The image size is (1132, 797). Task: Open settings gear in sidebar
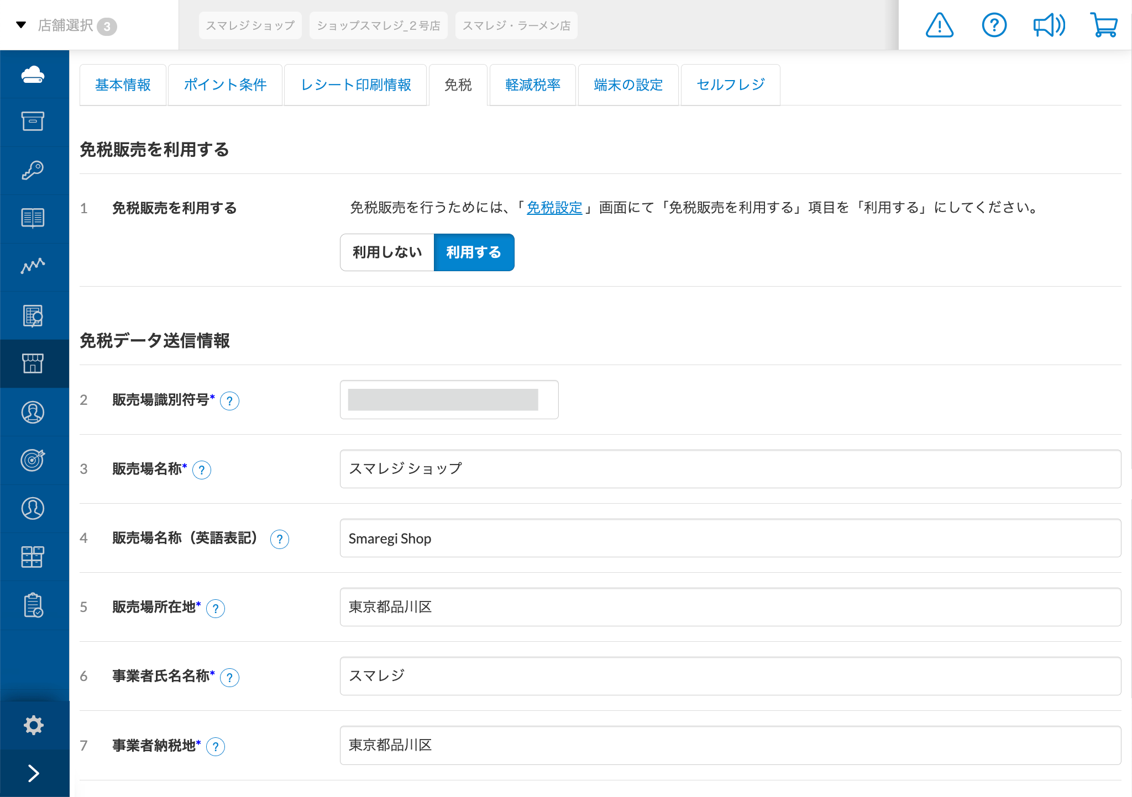pos(34,725)
